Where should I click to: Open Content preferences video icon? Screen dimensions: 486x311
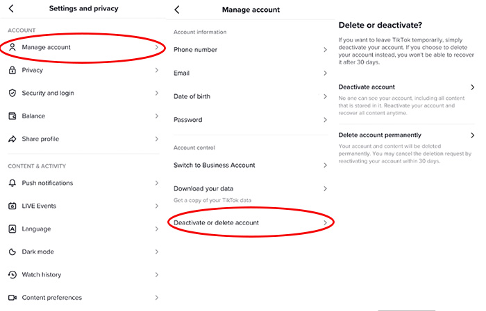[x=12, y=297]
